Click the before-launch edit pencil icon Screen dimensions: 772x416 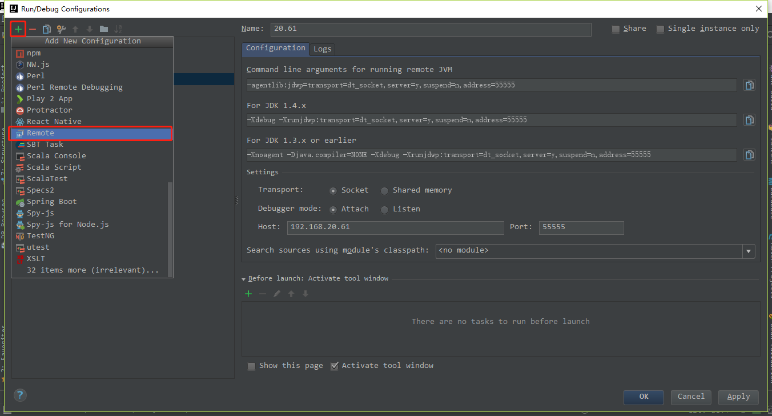click(x=277, y=294)
